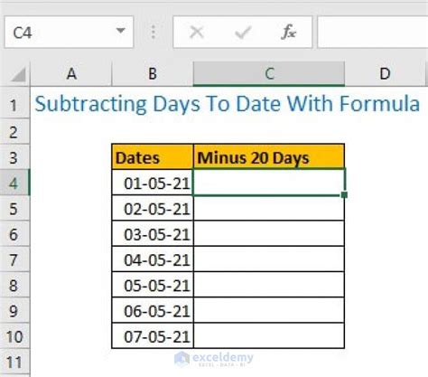
Task: Select cell with date 07-05-21
Action: pos(153,335)
